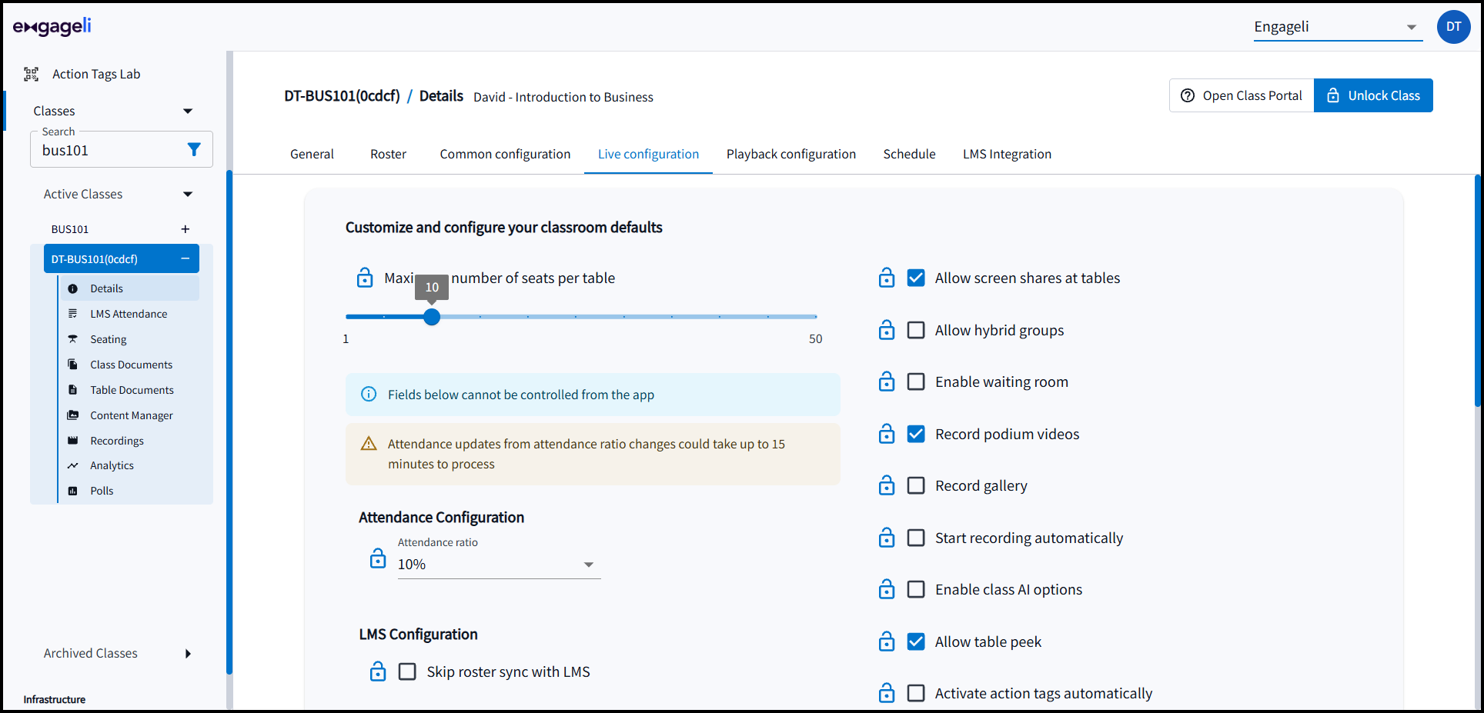Image resolution: width=1484 pixels, height=713 pixels.
Task: Open the Seating section in the sidebar
Action: coord(73,338)
